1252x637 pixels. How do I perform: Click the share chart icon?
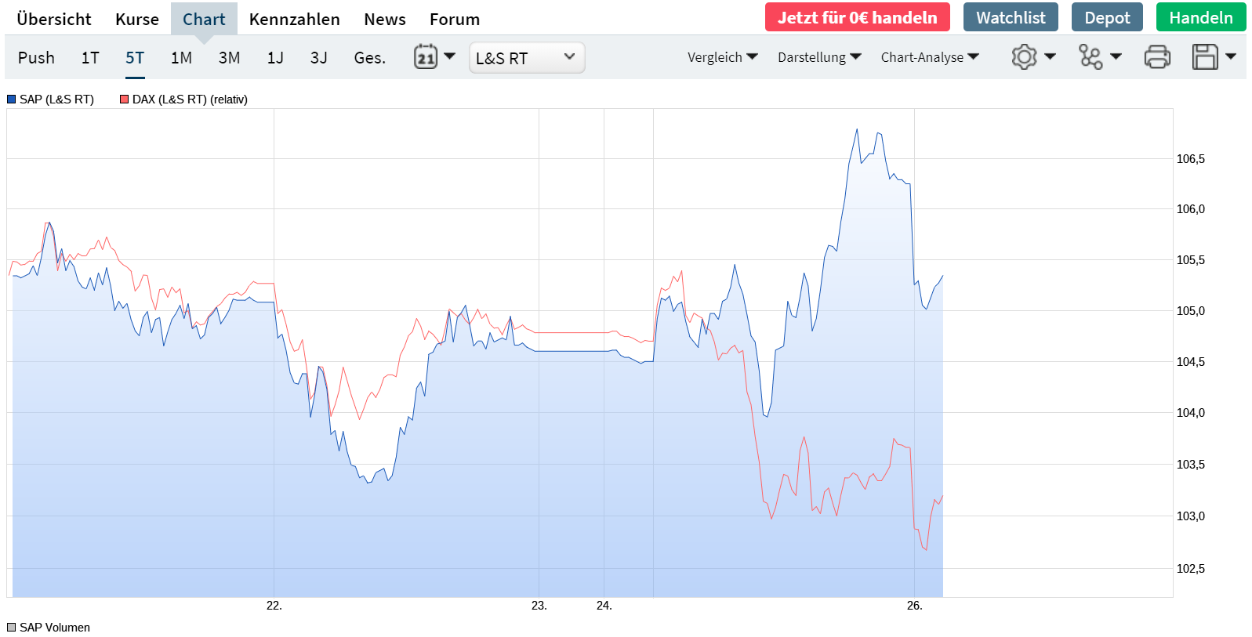[x=1091, y=56]
